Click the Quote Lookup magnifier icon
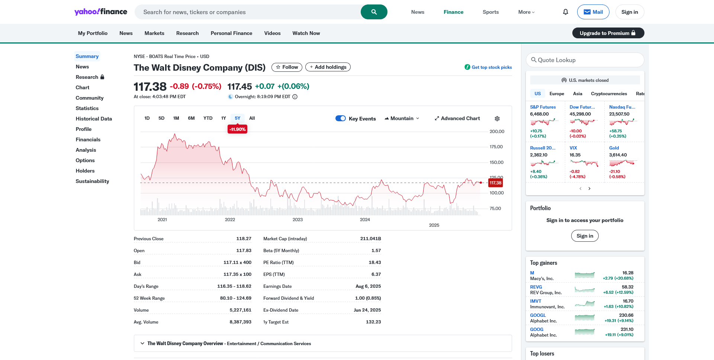The width and height of the screenshot is (714, 360). coord(534,60)
